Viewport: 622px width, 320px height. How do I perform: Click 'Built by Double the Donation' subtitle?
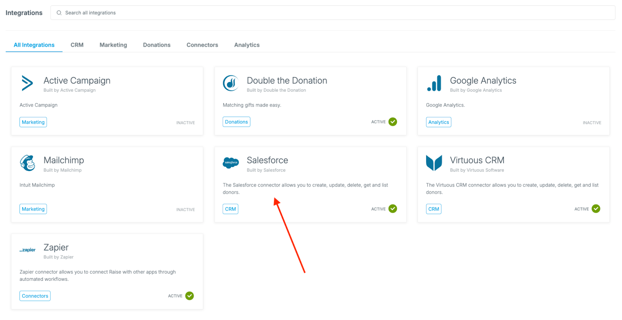(276, 90)
